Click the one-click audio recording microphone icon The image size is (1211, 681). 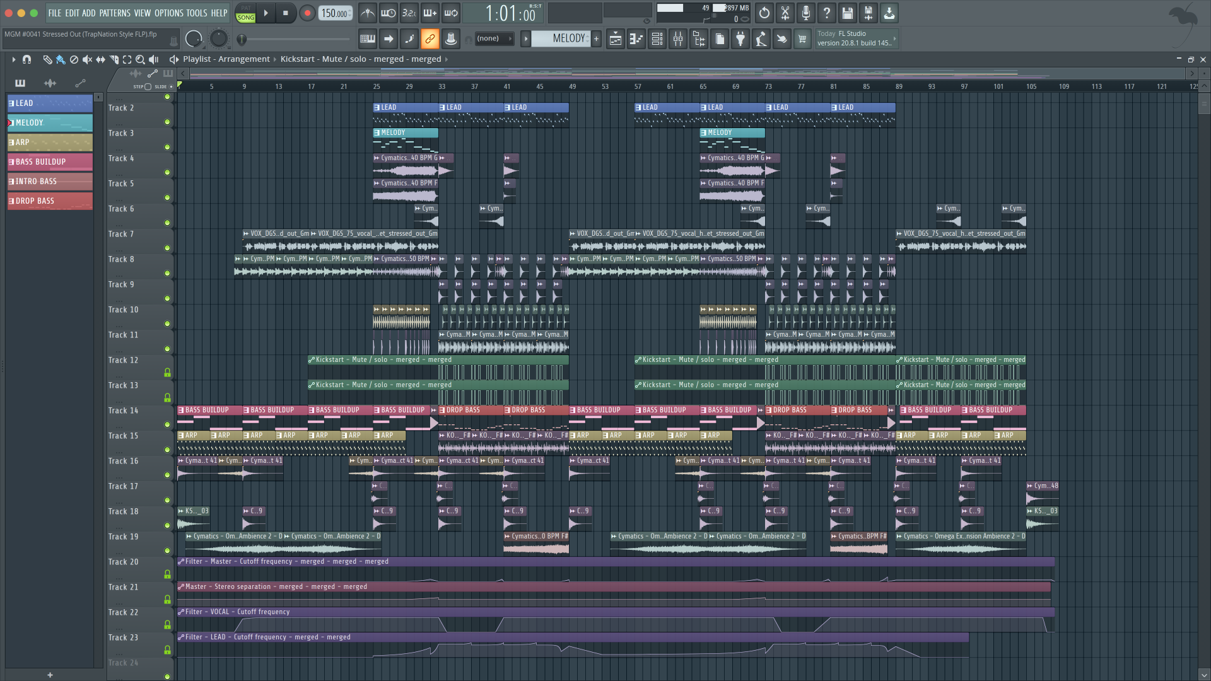(806, 13)
